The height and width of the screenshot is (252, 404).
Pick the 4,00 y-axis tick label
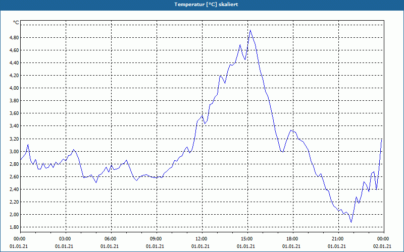tap(15, 88)
